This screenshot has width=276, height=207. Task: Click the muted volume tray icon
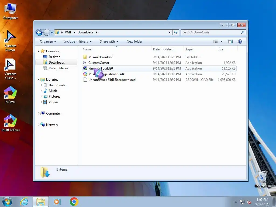point(249,202)
